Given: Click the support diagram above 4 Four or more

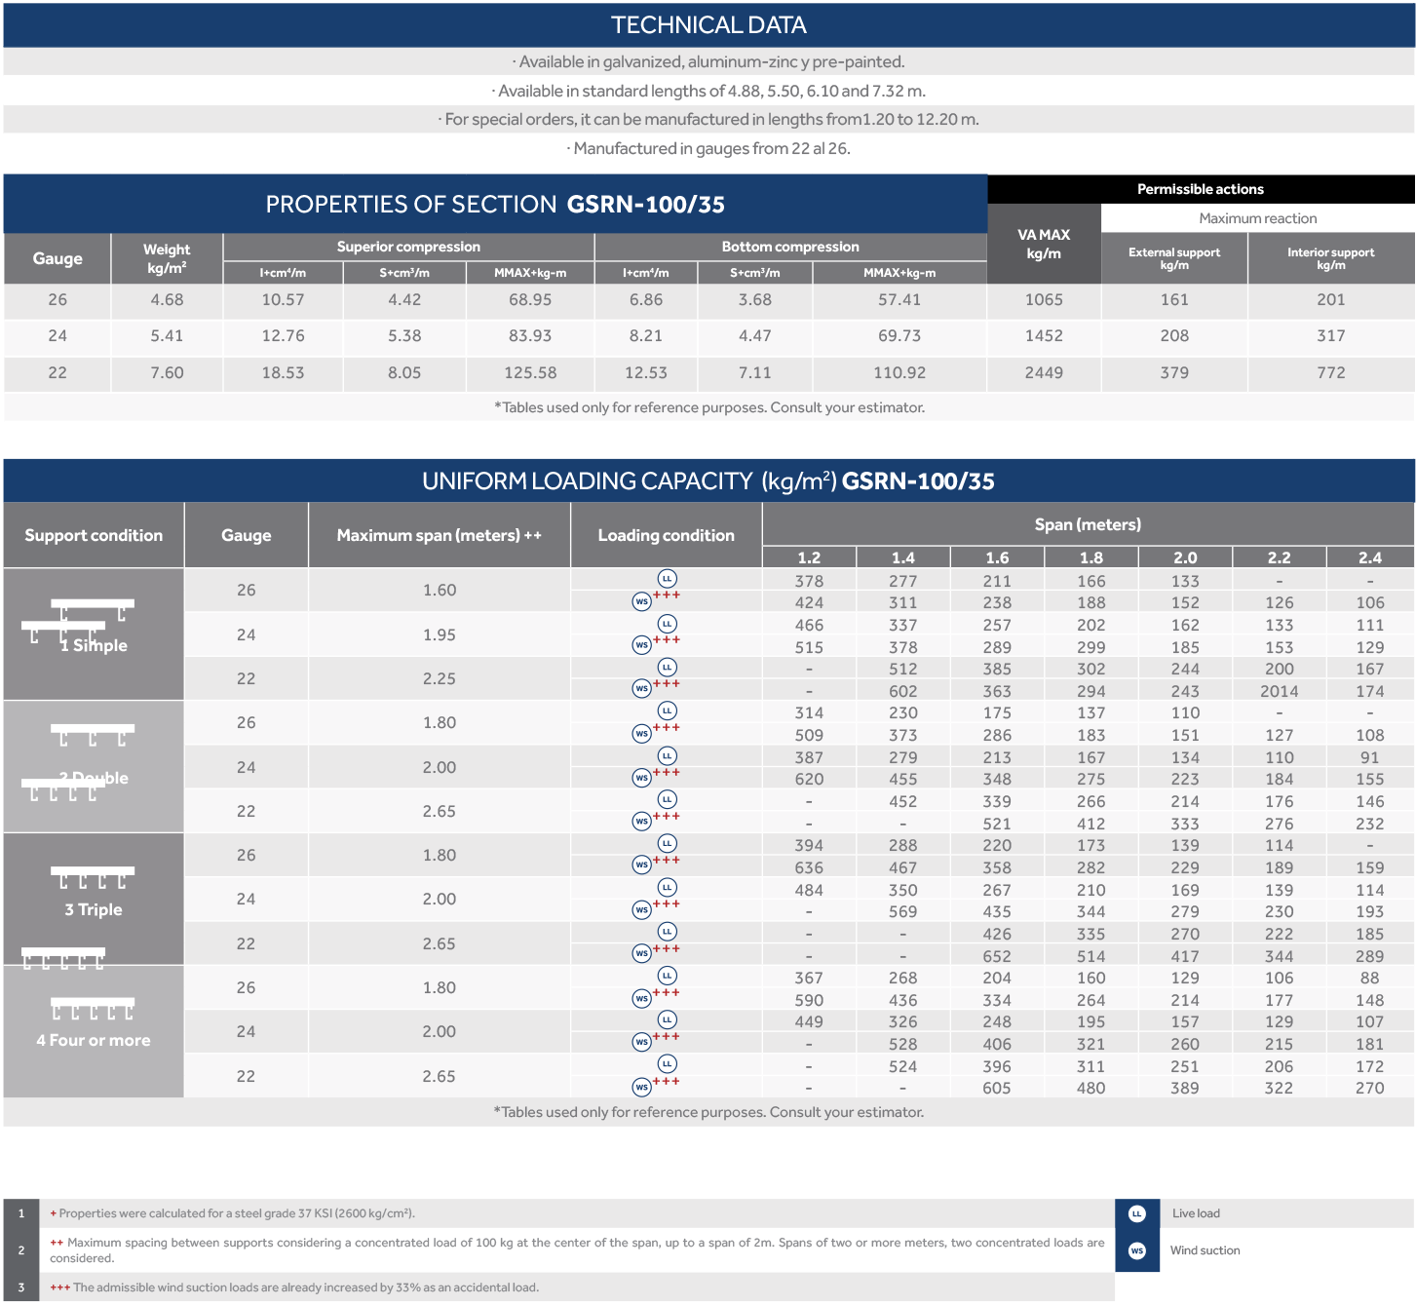Looking at the screenshot, I should pyautogui.click(x=93, y=1009).
